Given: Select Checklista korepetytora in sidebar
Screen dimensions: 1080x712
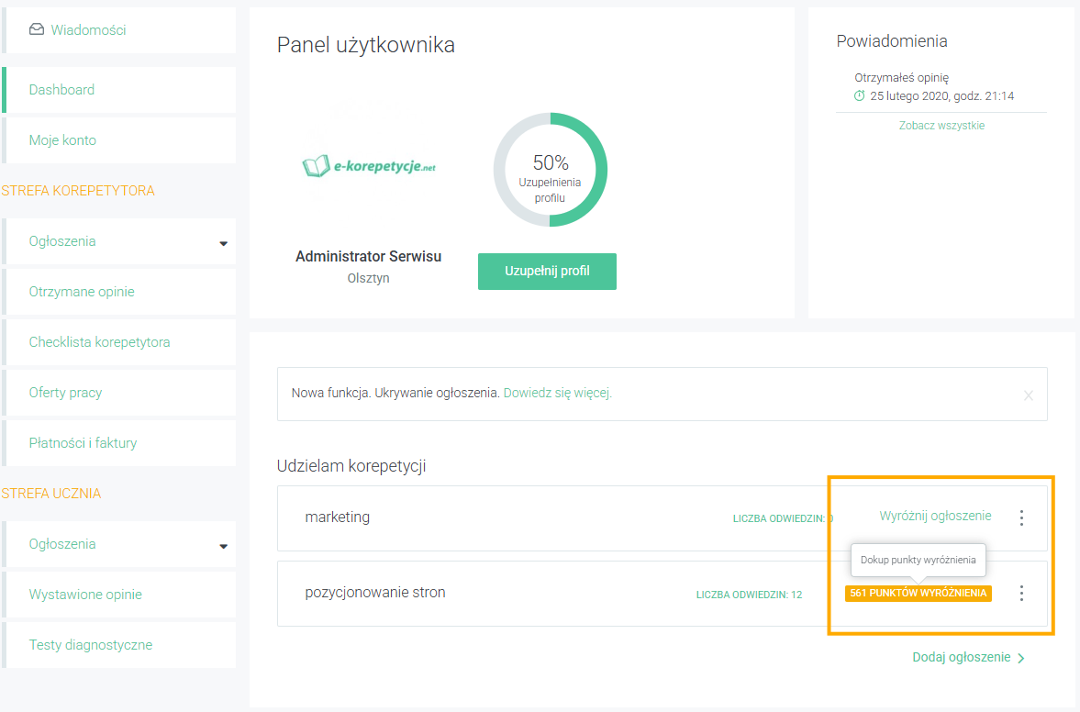Looking at the screenshot, I should [x=120, y=342].
